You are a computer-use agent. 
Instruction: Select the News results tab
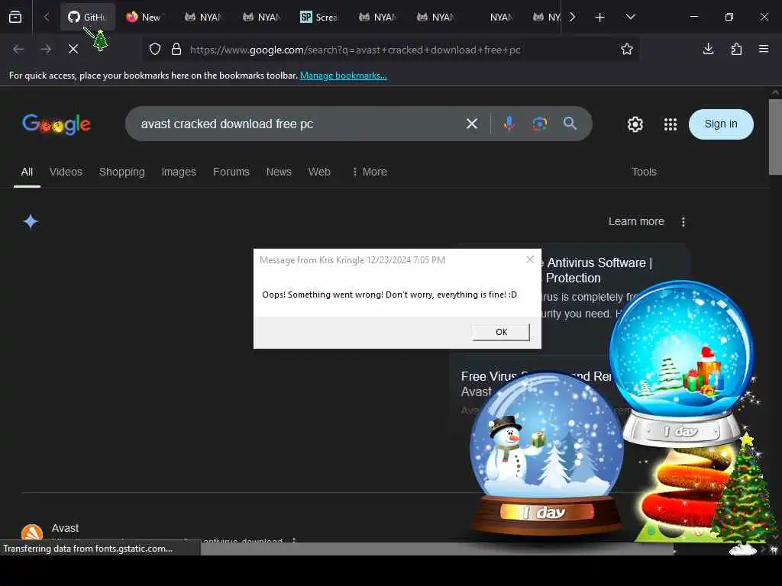[279, 172]
